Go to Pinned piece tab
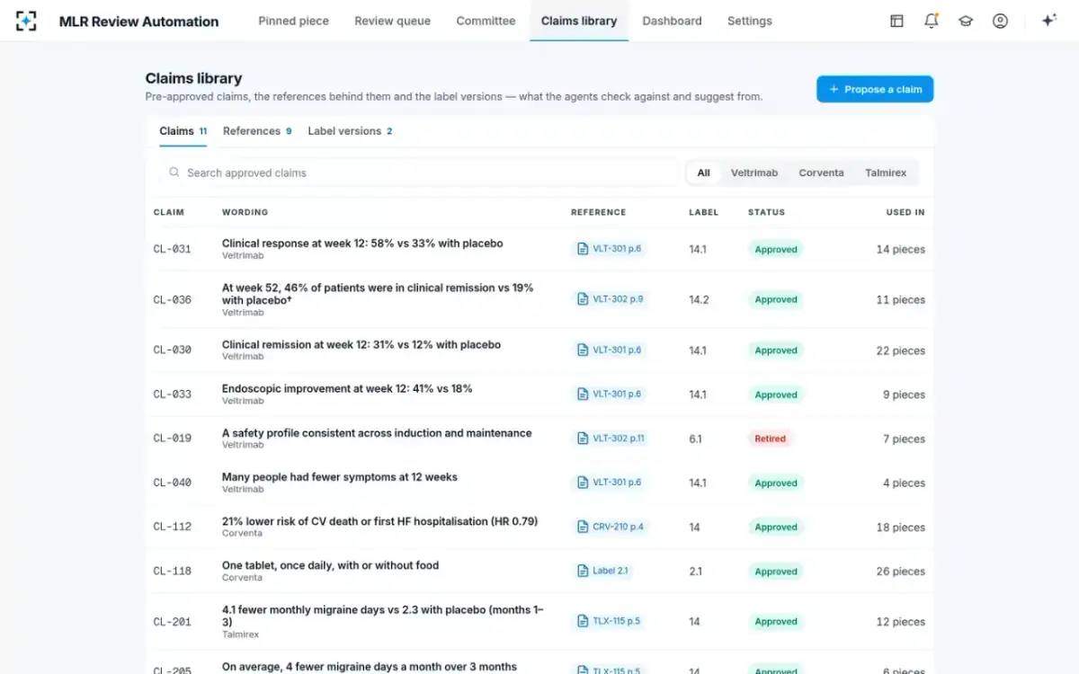The width and height of the screenshot is (1079, 674). pyautogui.click(x=293, y=21)
